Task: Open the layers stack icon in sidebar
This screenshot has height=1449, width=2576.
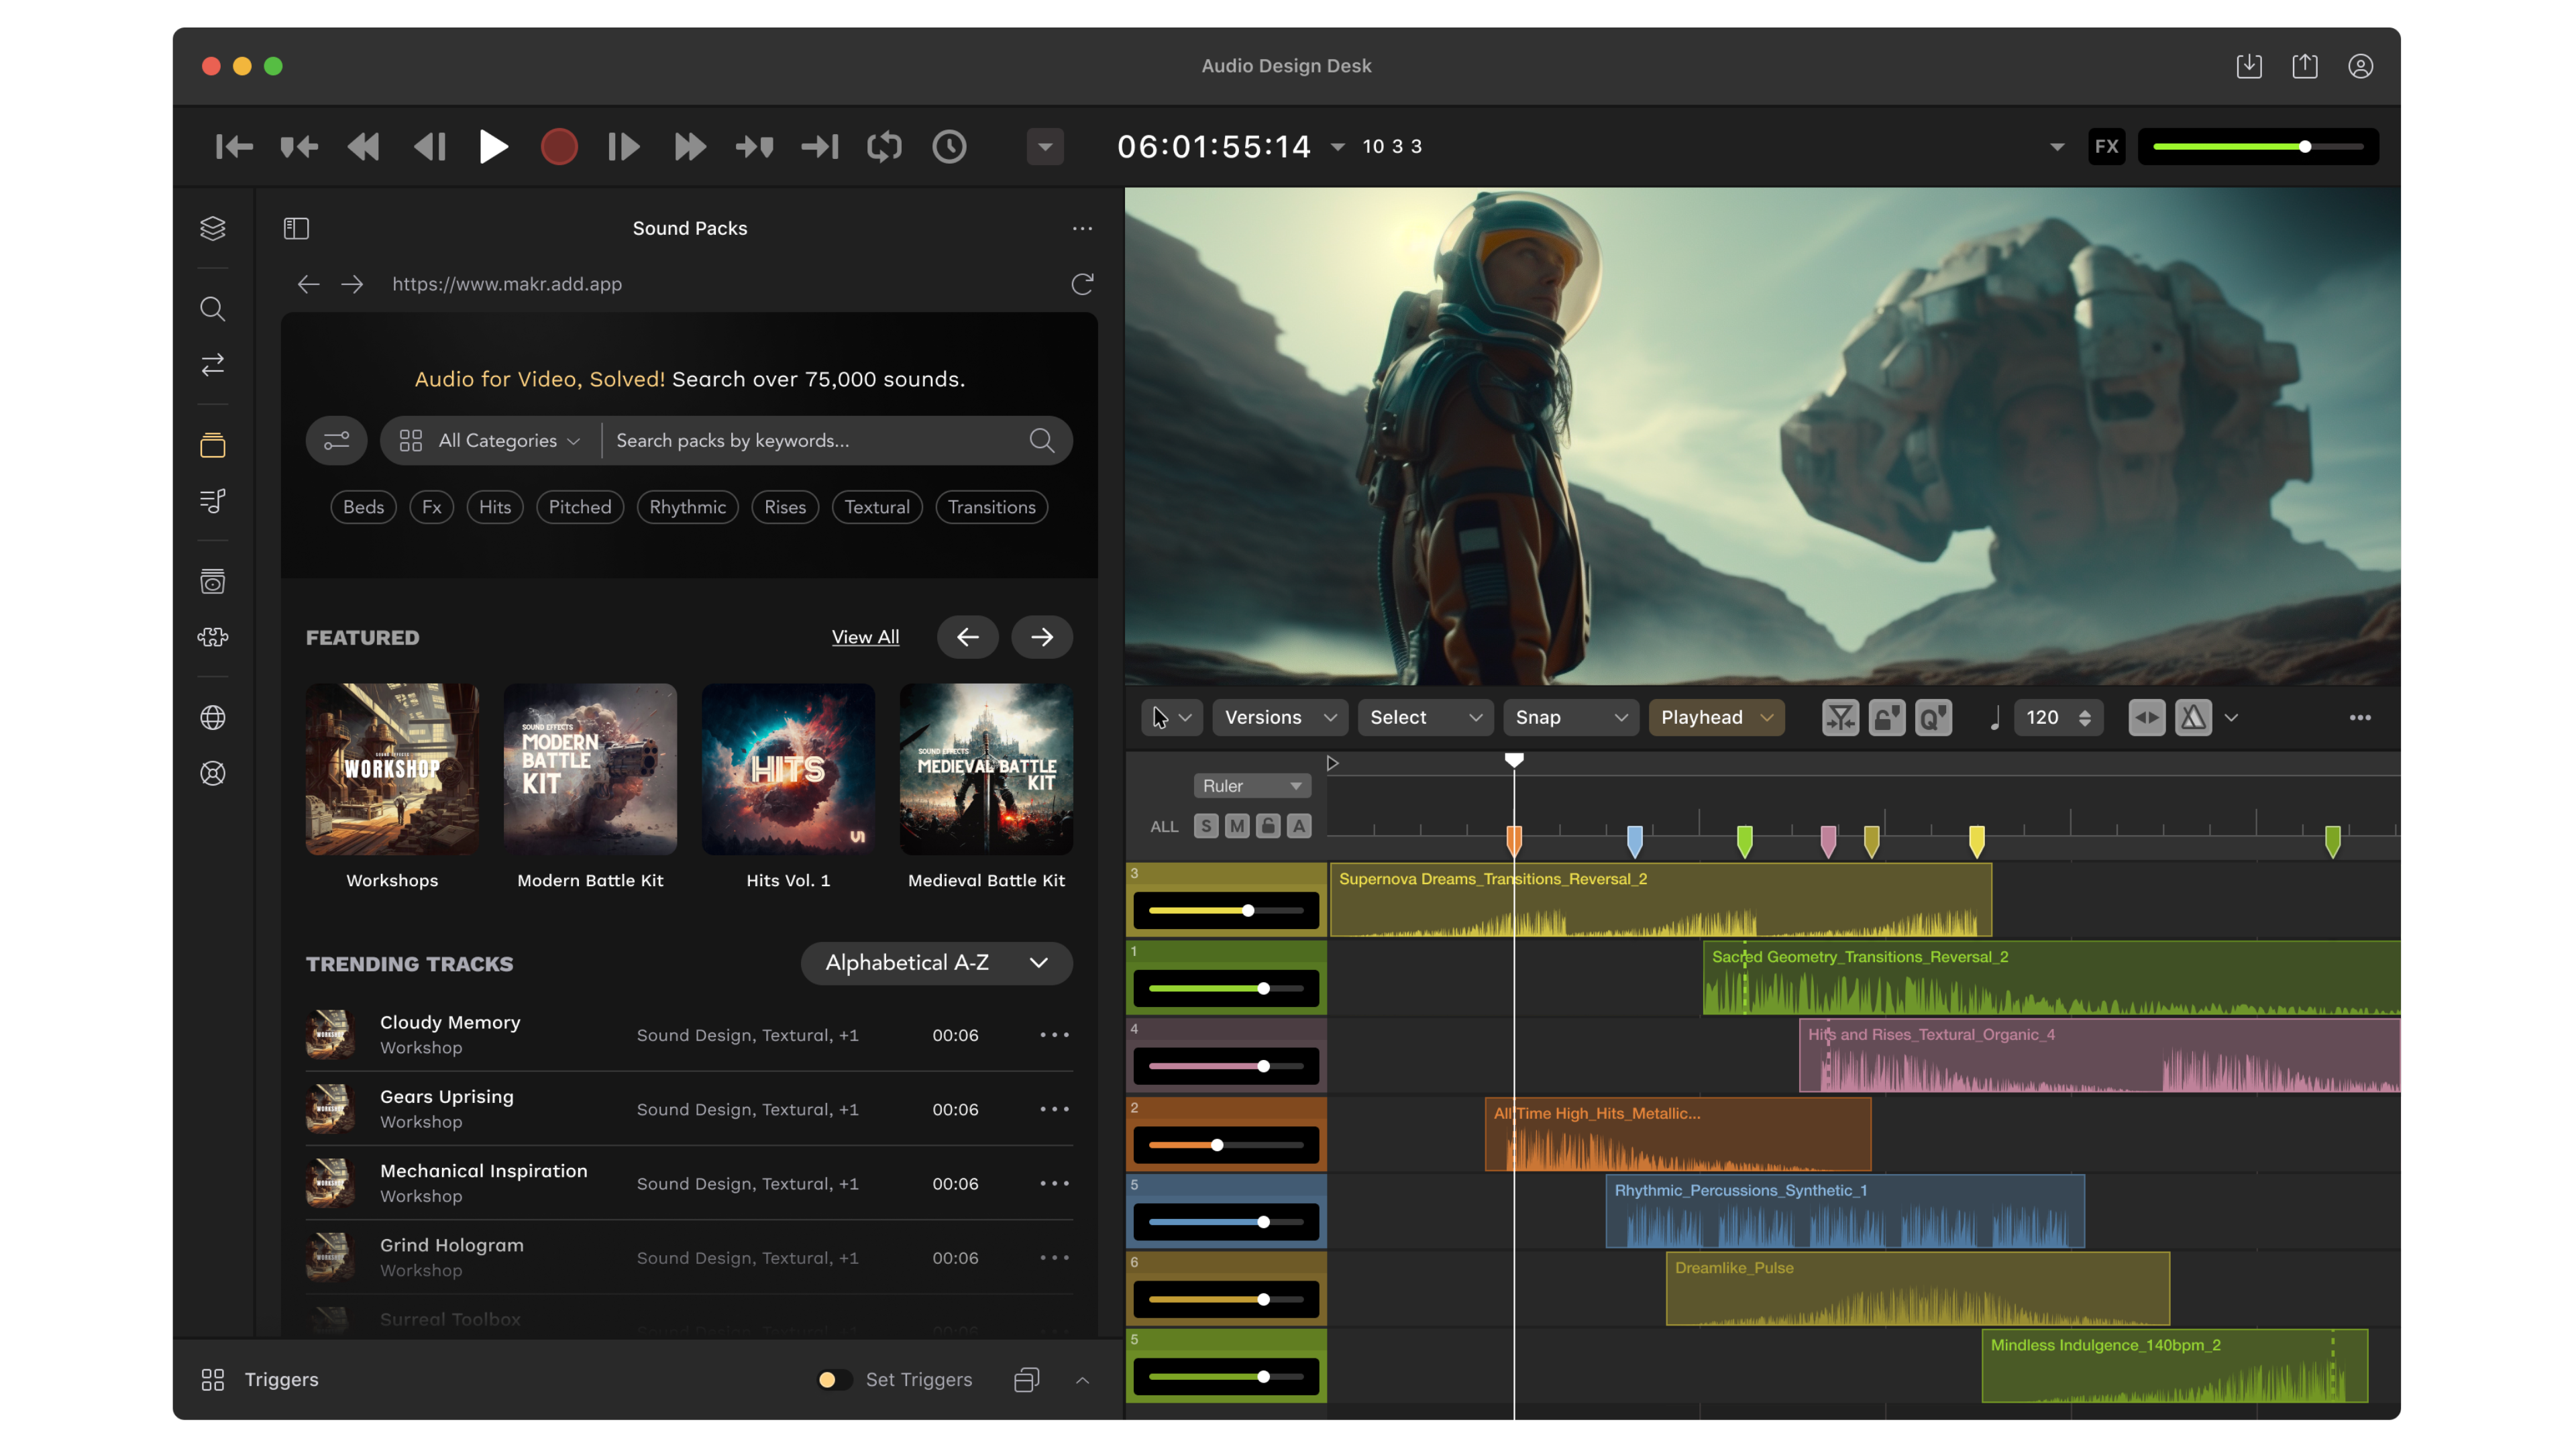Action: point(212,228)
